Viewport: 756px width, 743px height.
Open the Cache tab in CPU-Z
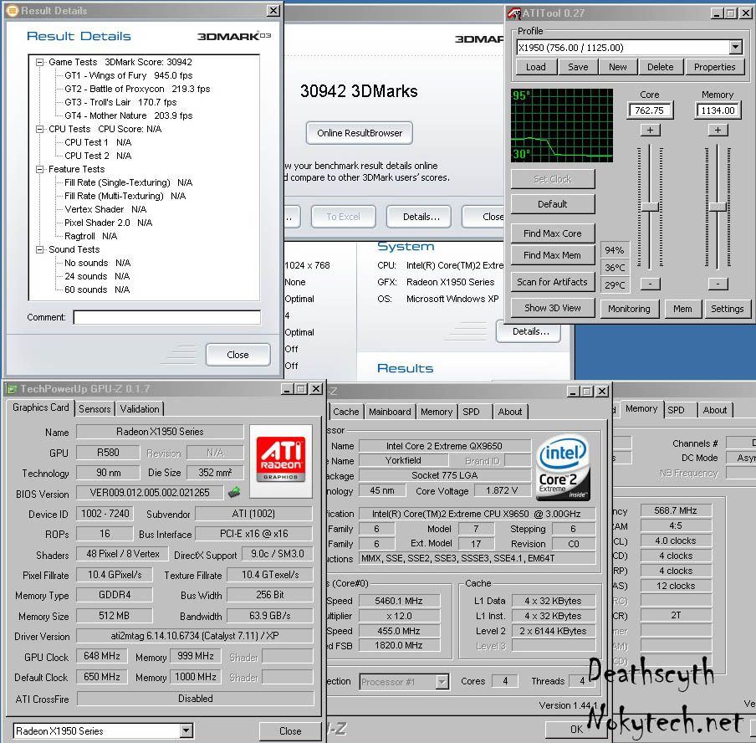tap(345, 412)
